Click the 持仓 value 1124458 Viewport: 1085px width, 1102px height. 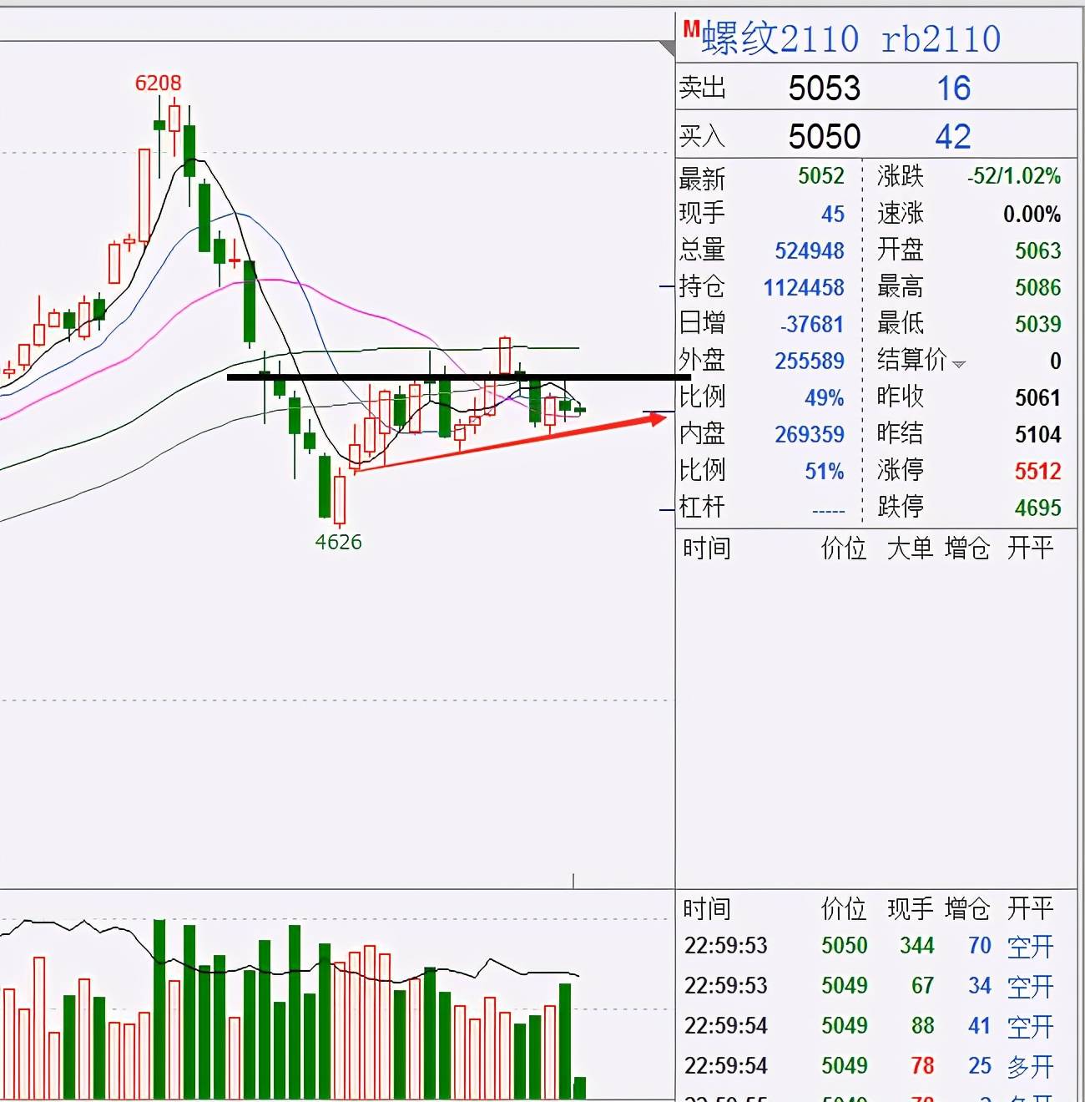coord(804,287)
